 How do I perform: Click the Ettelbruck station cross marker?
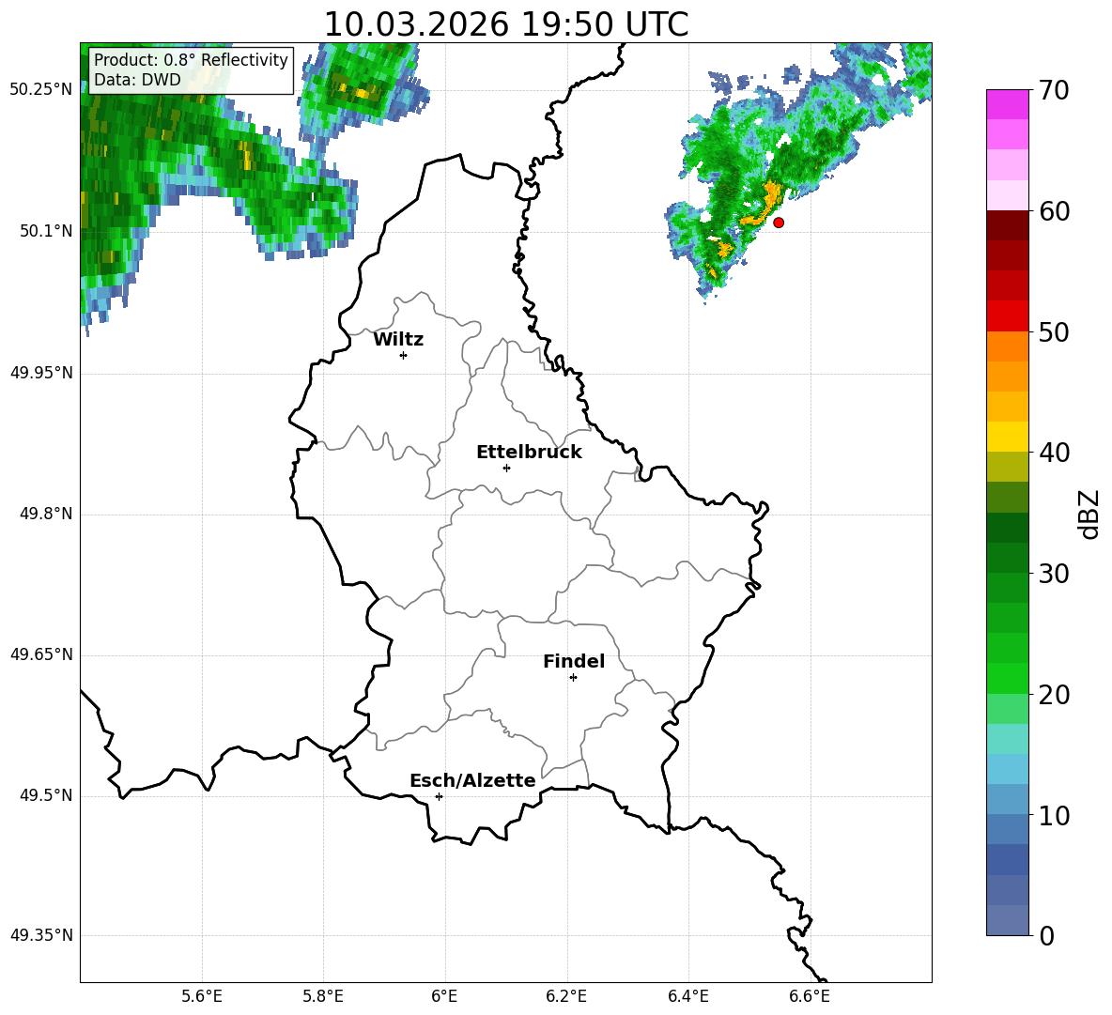(506, 468)
